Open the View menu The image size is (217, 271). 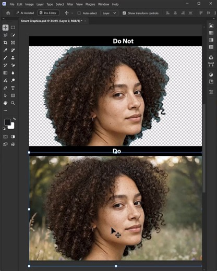click(79, 4)
